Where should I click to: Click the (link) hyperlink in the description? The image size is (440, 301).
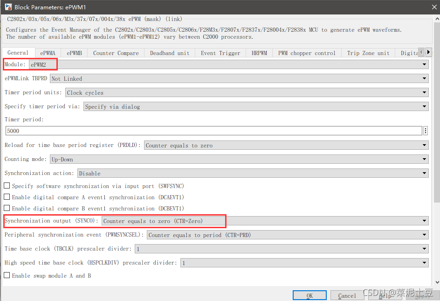(174, 19)
